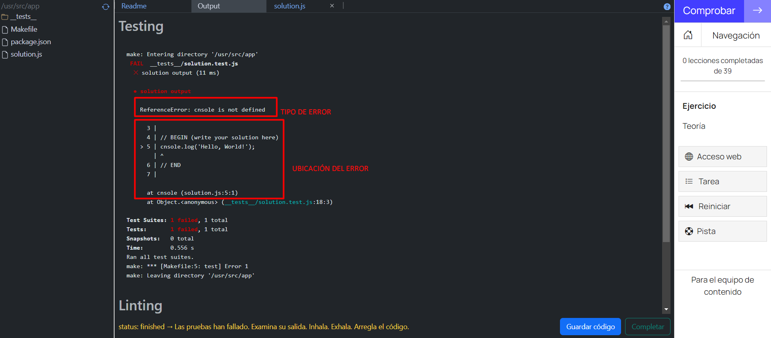Screen dimensions: 771x338
Task: Click the lifebuoy icon for Pista
Action: [689, 231]
